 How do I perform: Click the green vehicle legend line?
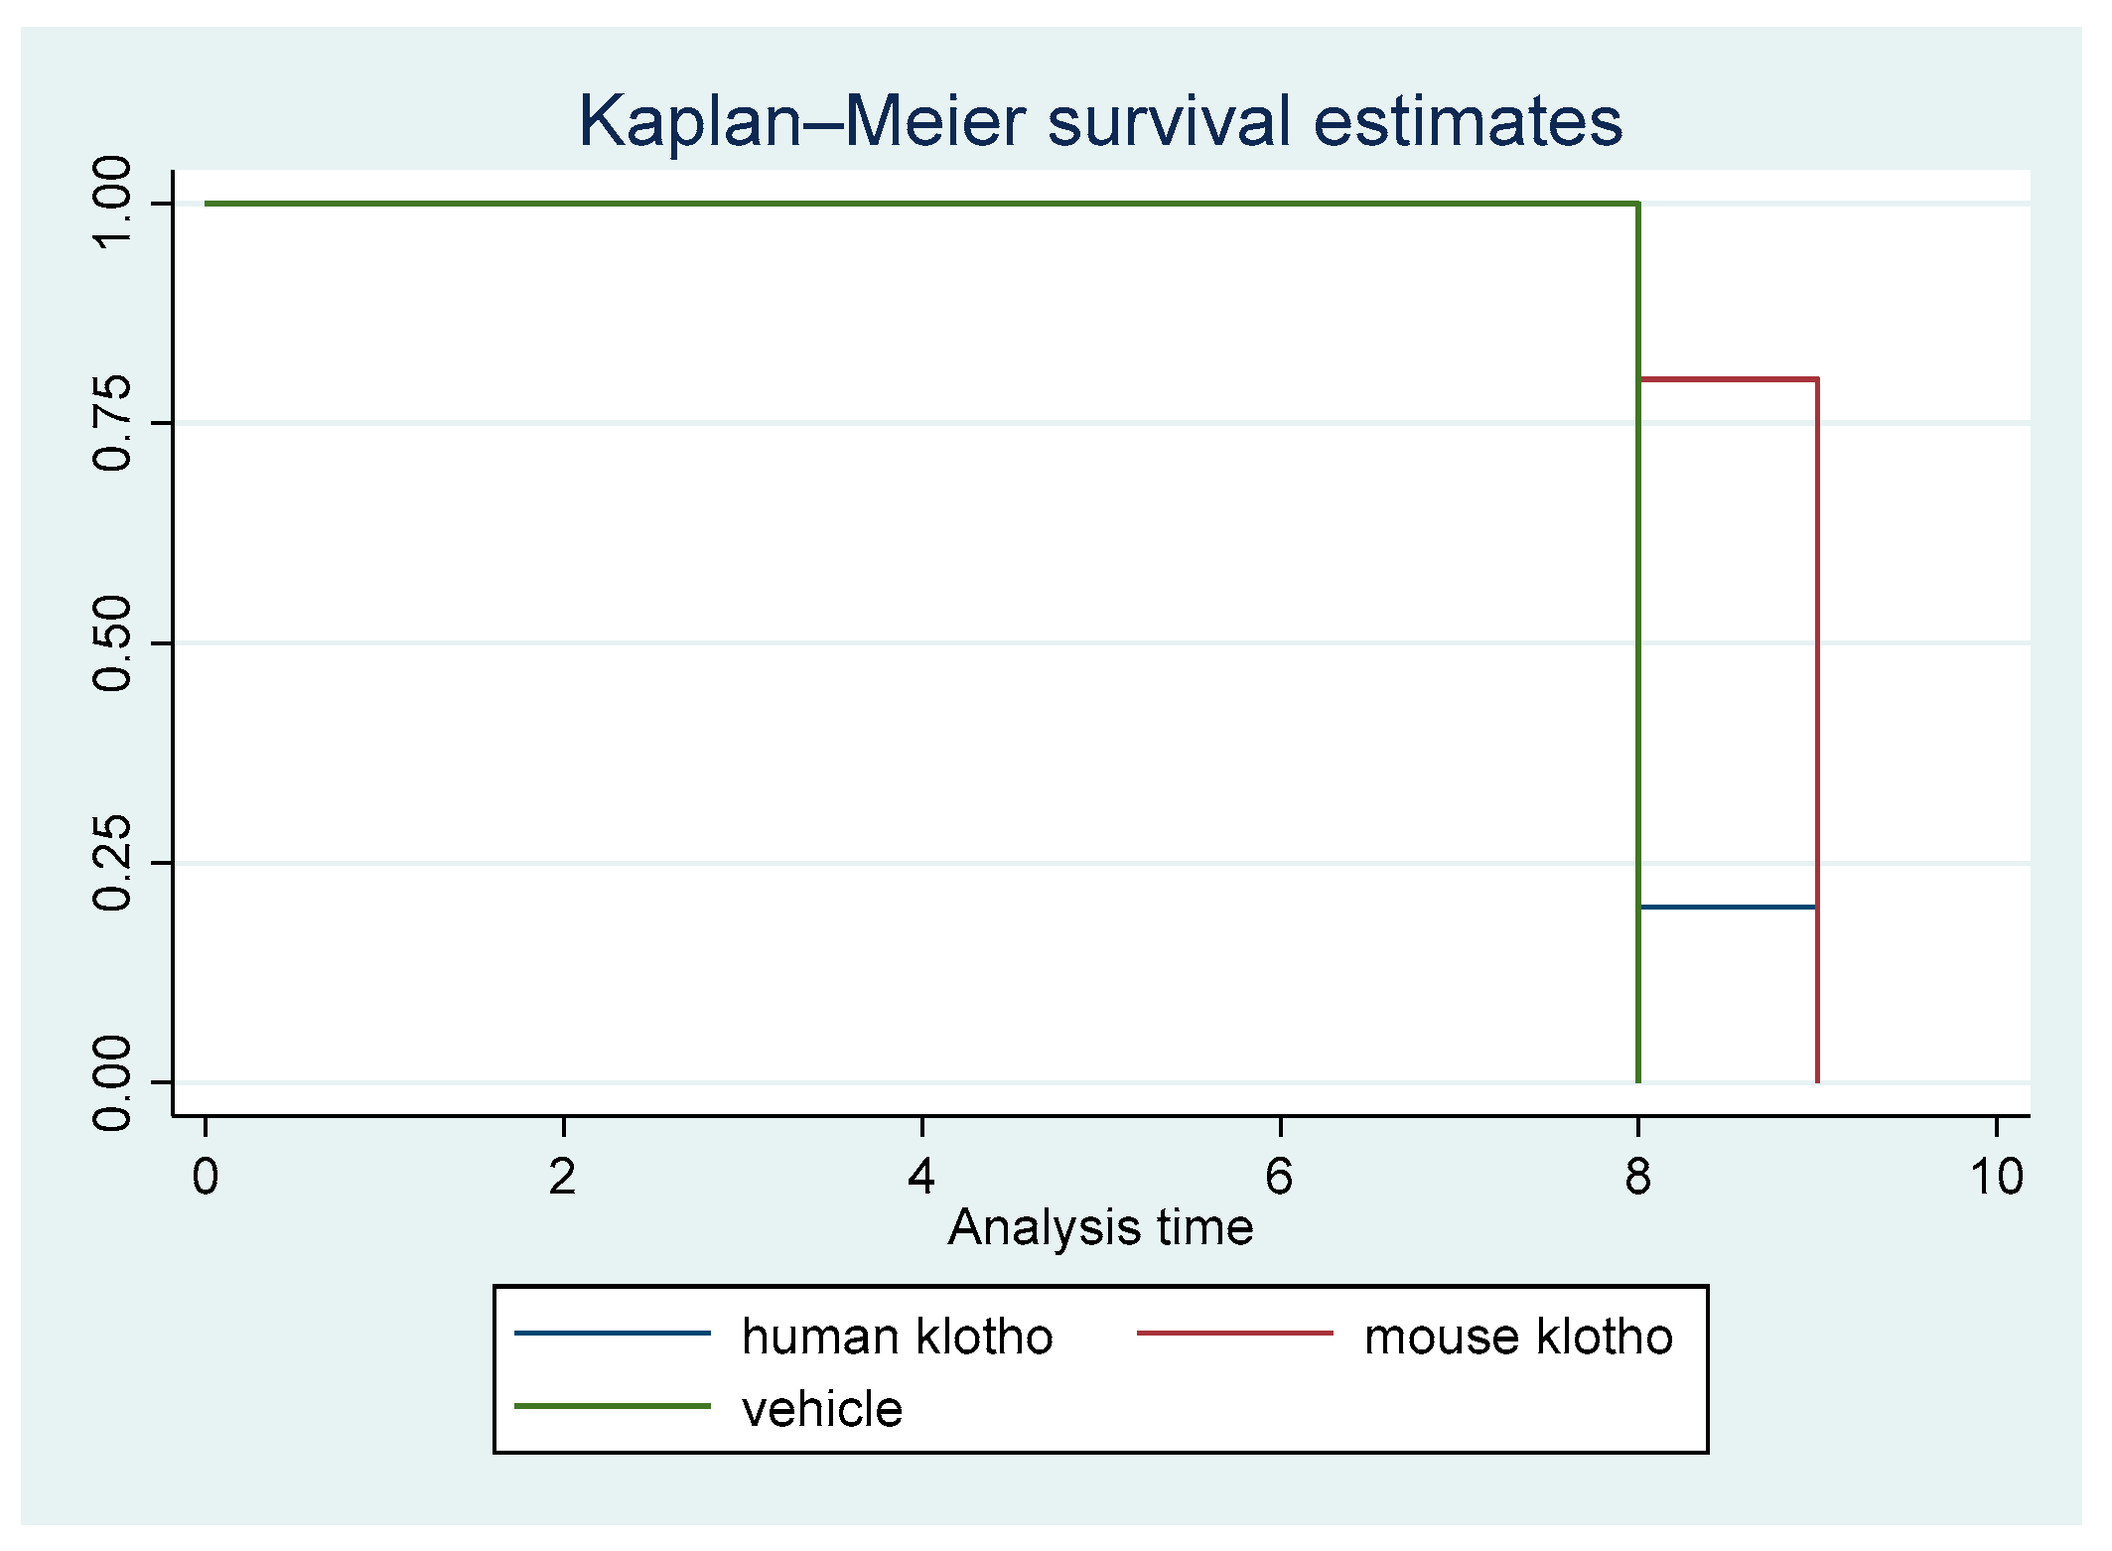pyautogui.click(x=613, y=1406)
